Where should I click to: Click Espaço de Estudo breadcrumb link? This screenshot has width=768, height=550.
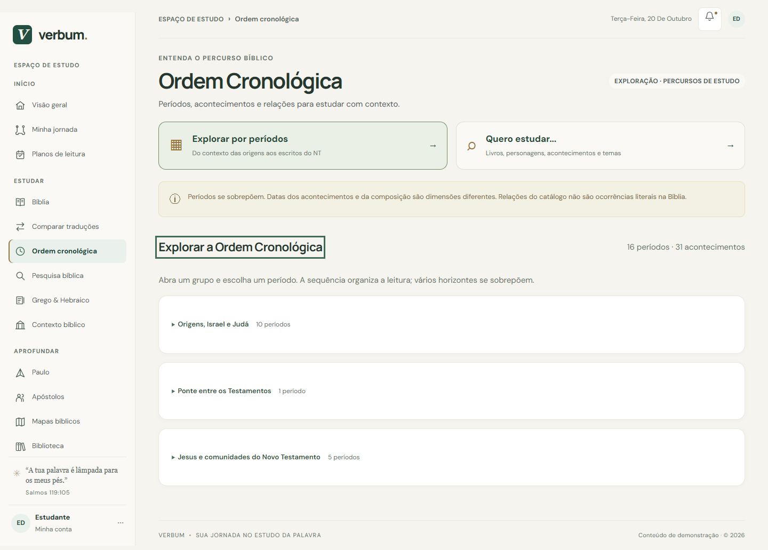[x=191, y=19]
